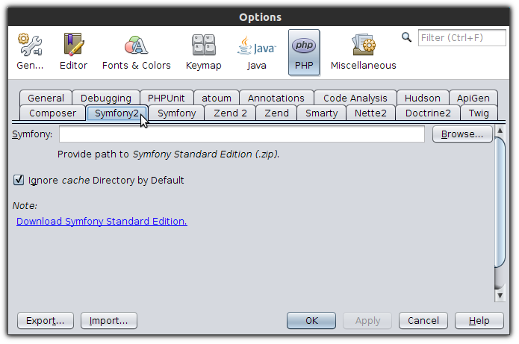
Task: Follow the Download Symfony Standard Edition link
Action: 102,222
